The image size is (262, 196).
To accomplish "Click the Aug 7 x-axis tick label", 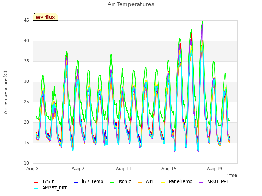I will coord(78,169).
